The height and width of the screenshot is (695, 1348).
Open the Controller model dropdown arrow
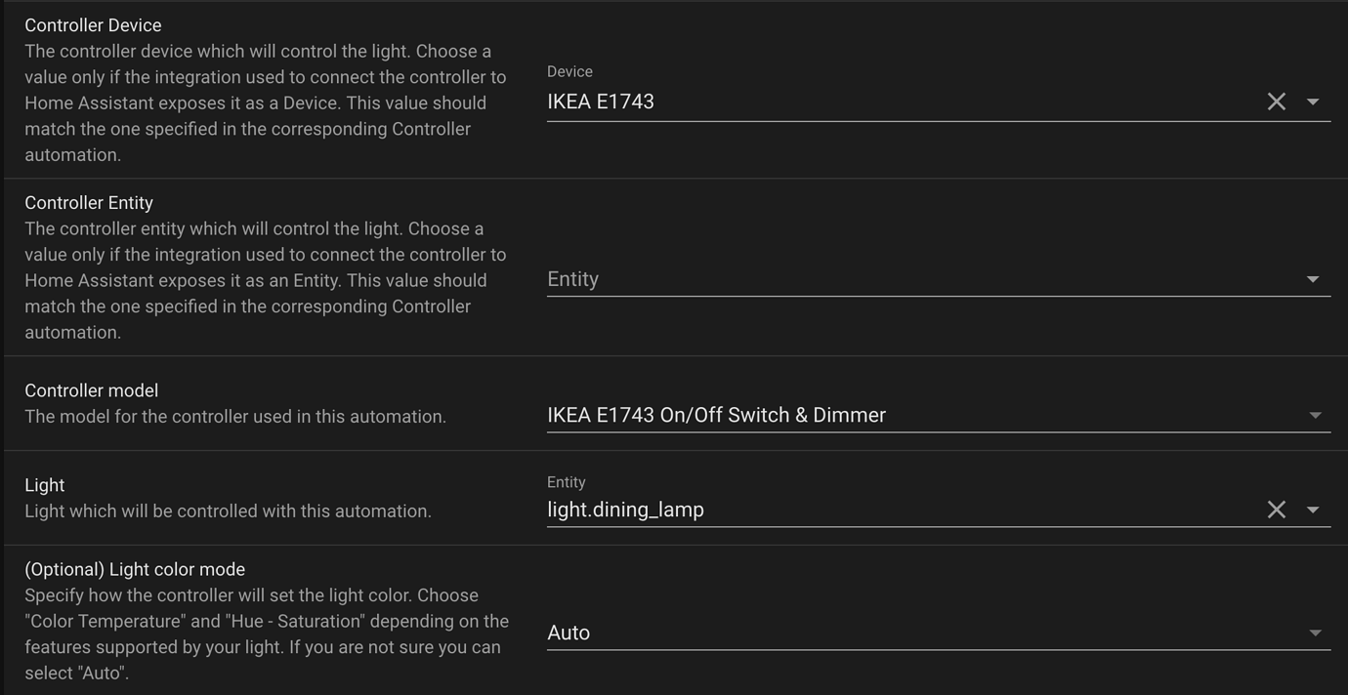1314,414
